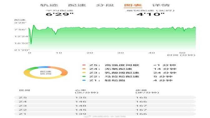This screenshot has height=118, width=210.
Task: Click the 24 分钟 duration for Z3
Action: 165,73
